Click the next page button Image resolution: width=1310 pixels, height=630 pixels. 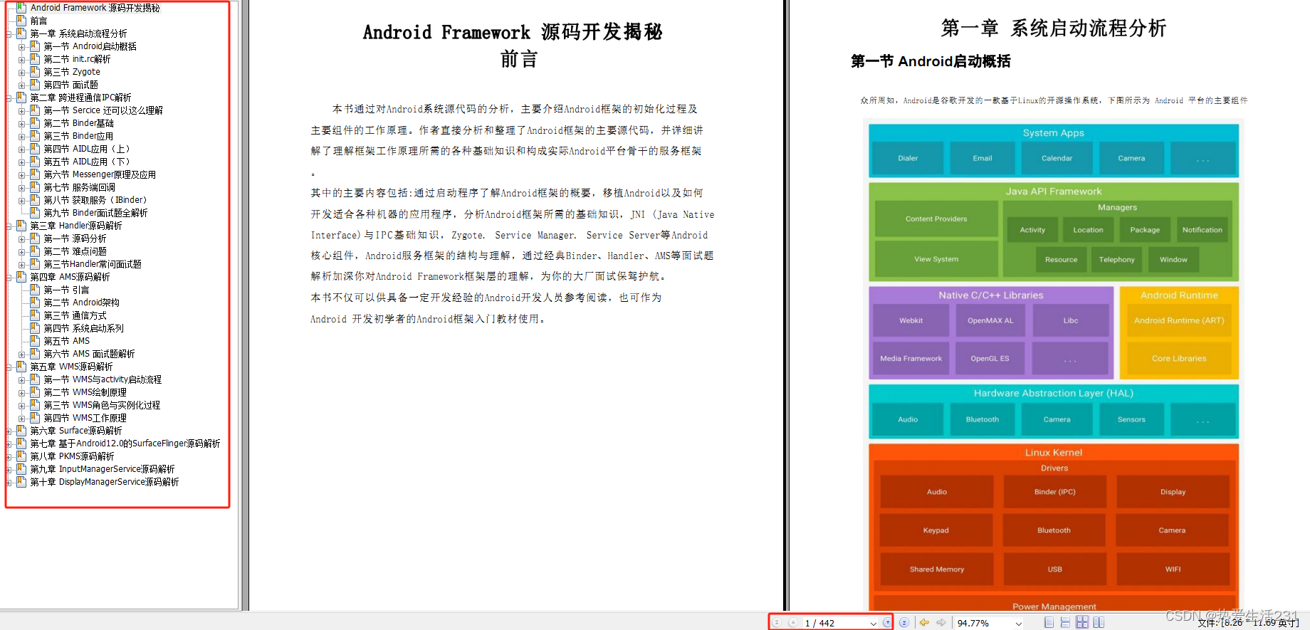[887, 622]
